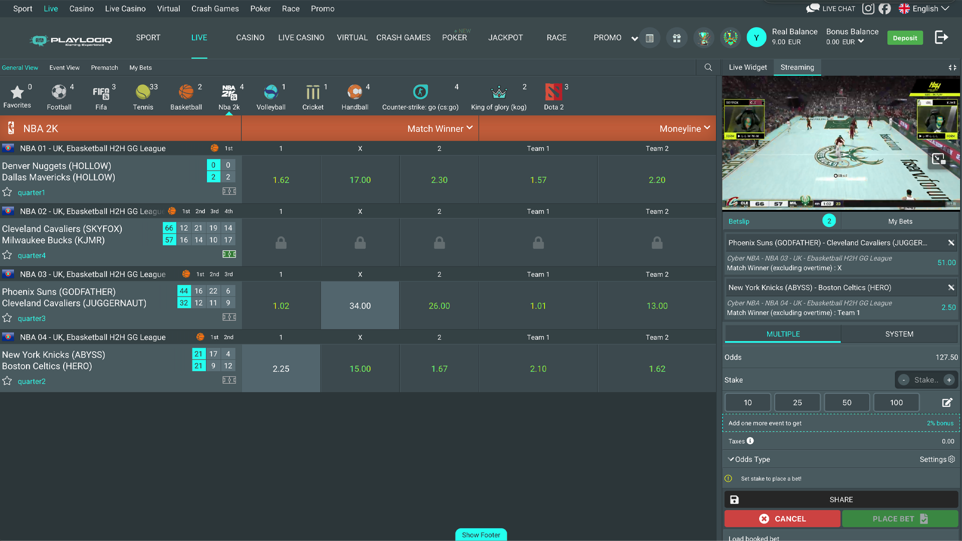Remove Phoenix Suns selection from betslip
The height and width of the screenshot is (541, 962).
point(951,243)
